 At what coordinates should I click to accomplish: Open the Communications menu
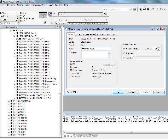click(39, 5)
